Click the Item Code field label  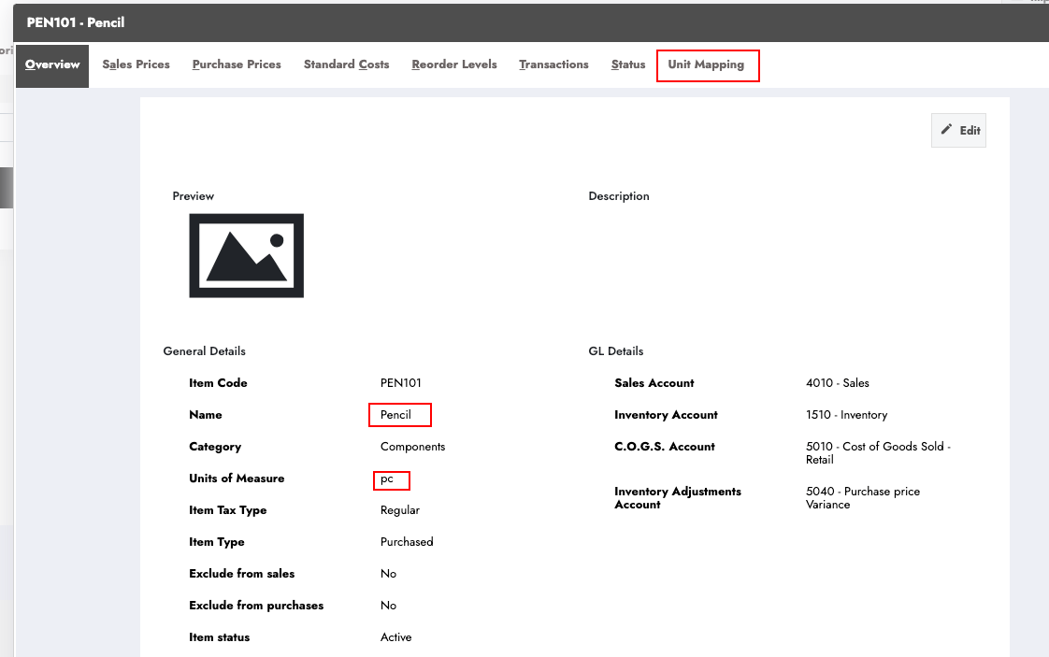point(218,382)
